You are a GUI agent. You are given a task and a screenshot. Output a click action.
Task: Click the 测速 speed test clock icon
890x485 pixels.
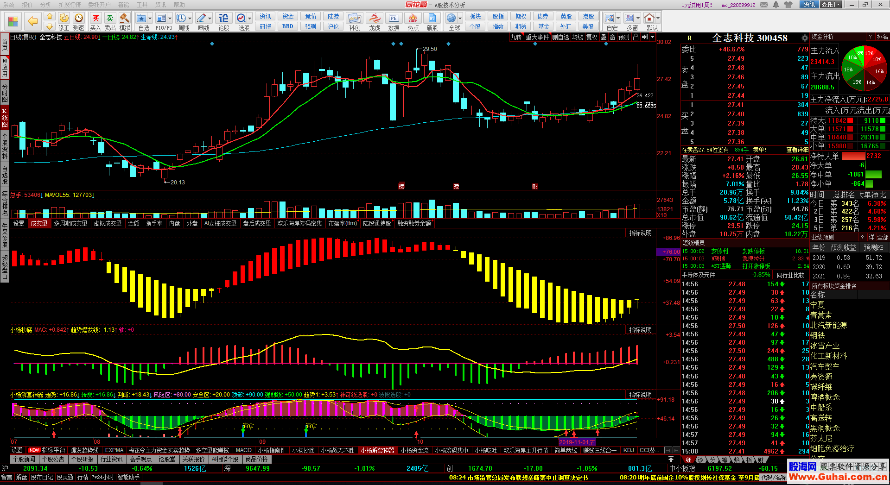pos(79,22)
